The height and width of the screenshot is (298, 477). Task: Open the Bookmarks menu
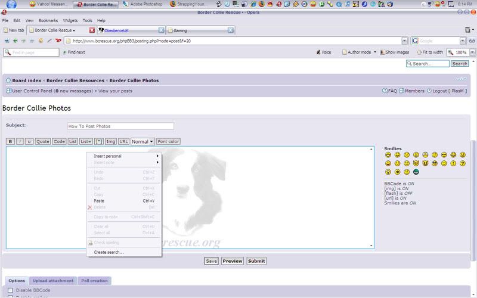(48, 20)
